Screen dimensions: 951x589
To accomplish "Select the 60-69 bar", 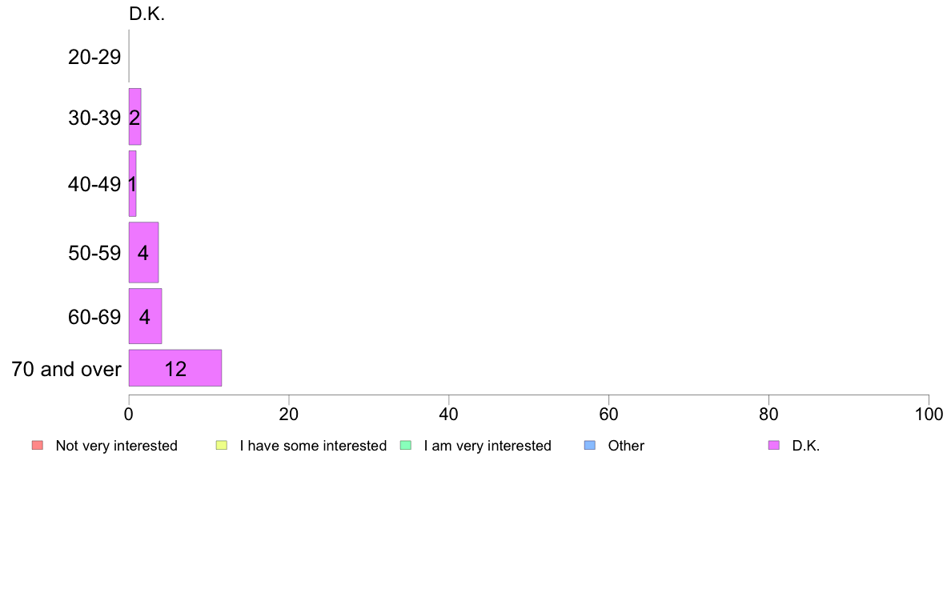I will tap(145, 316).
